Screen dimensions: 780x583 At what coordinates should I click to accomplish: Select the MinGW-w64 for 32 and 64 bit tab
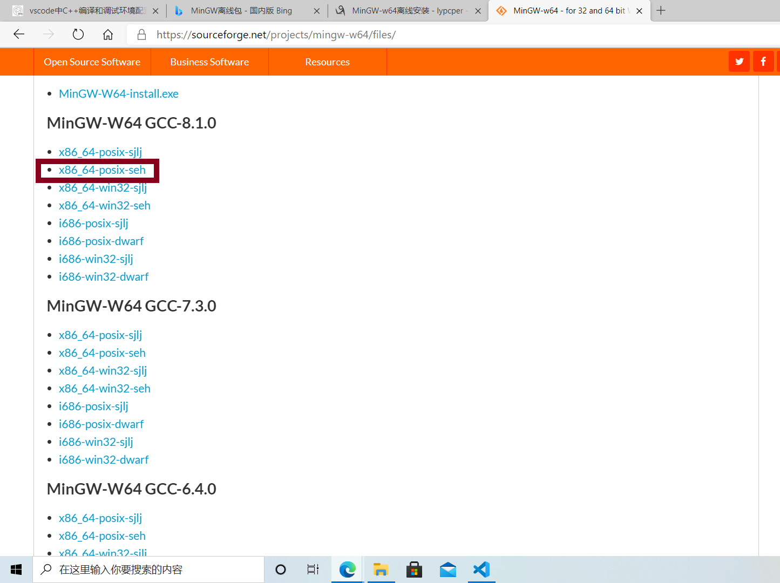tap(569, 11)
